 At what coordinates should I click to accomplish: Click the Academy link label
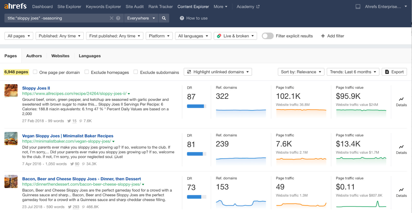[x=245, y=7]
